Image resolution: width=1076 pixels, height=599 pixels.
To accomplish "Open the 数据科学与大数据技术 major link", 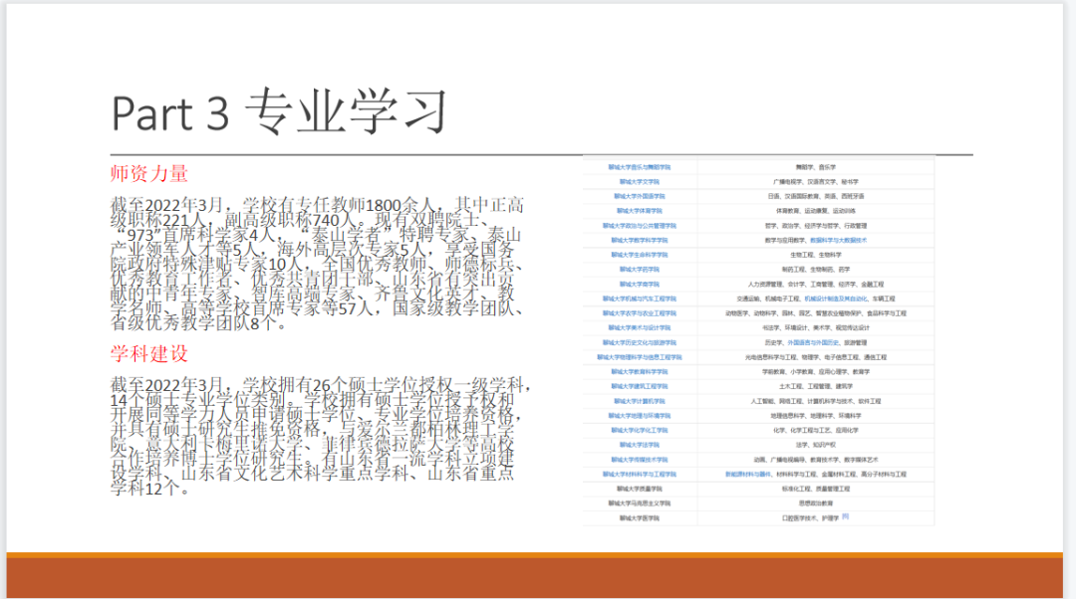I will tap(838, 240).
